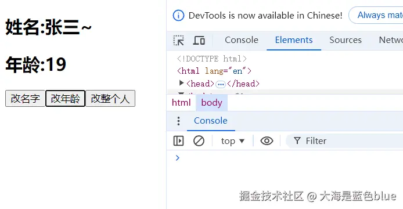The image size is (403, 209).
Task: Select the Console drawer tab
Action: tap(211, 121)
